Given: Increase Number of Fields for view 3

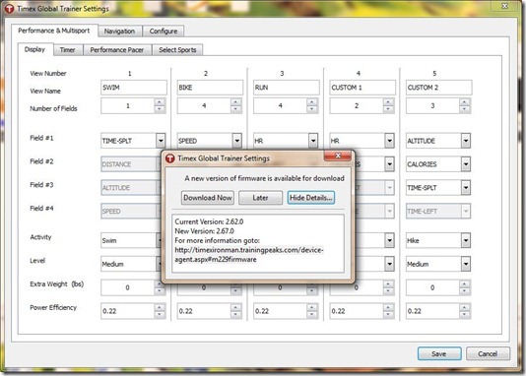Looking at the screenshot, I should coord(312,102).
